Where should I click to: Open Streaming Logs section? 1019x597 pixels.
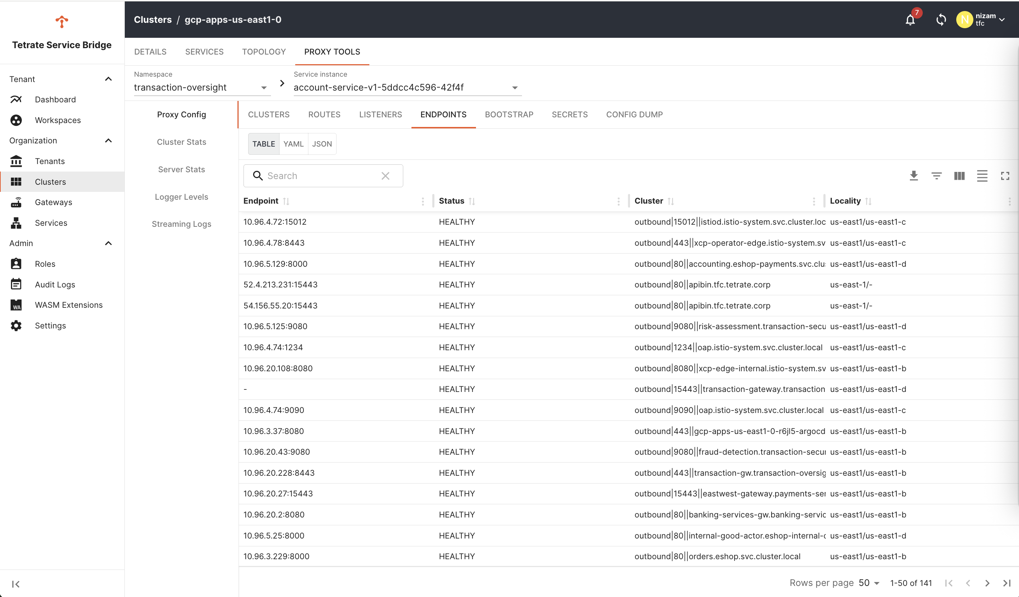point(181,224)
